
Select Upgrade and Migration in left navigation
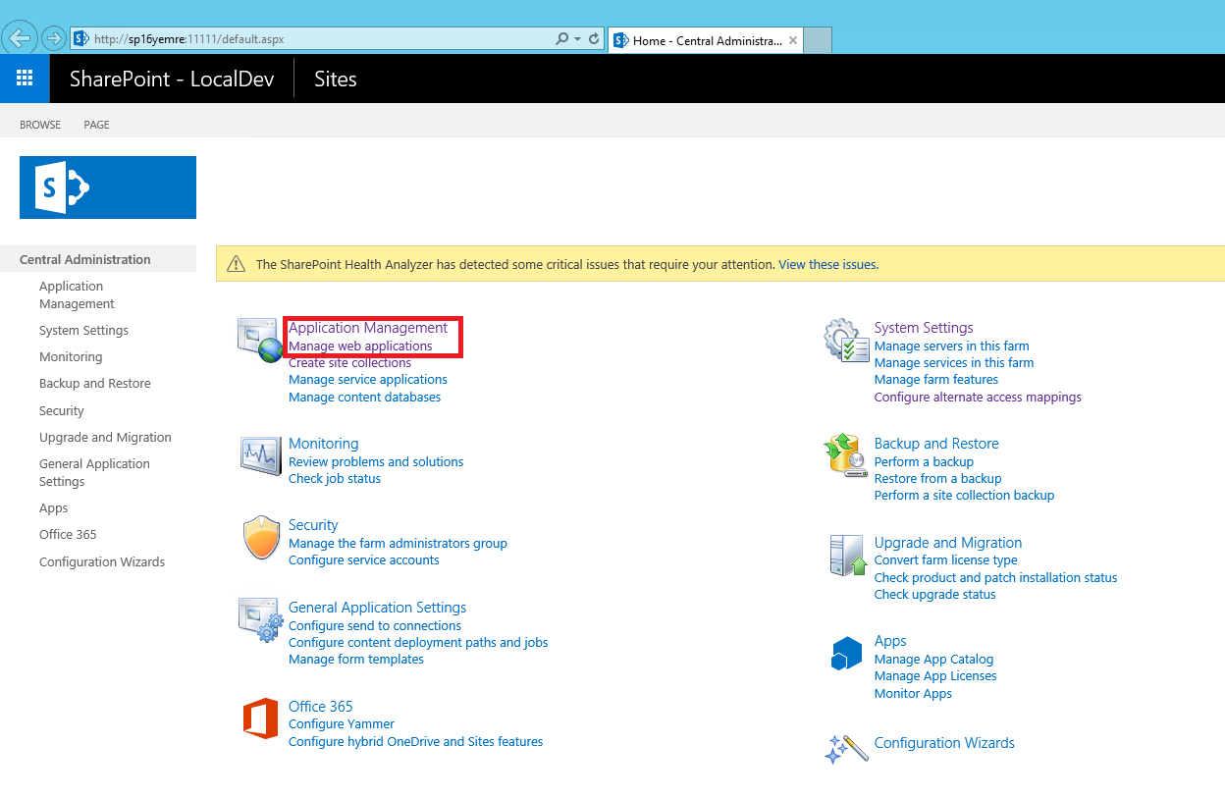pyautogui.click(x=105, y=438)
